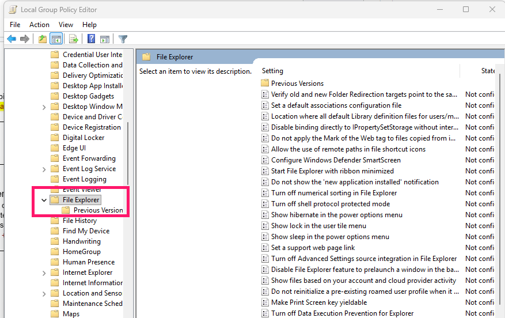
Task: Click the folder icon beside Maps
Action: click(55, 314)
